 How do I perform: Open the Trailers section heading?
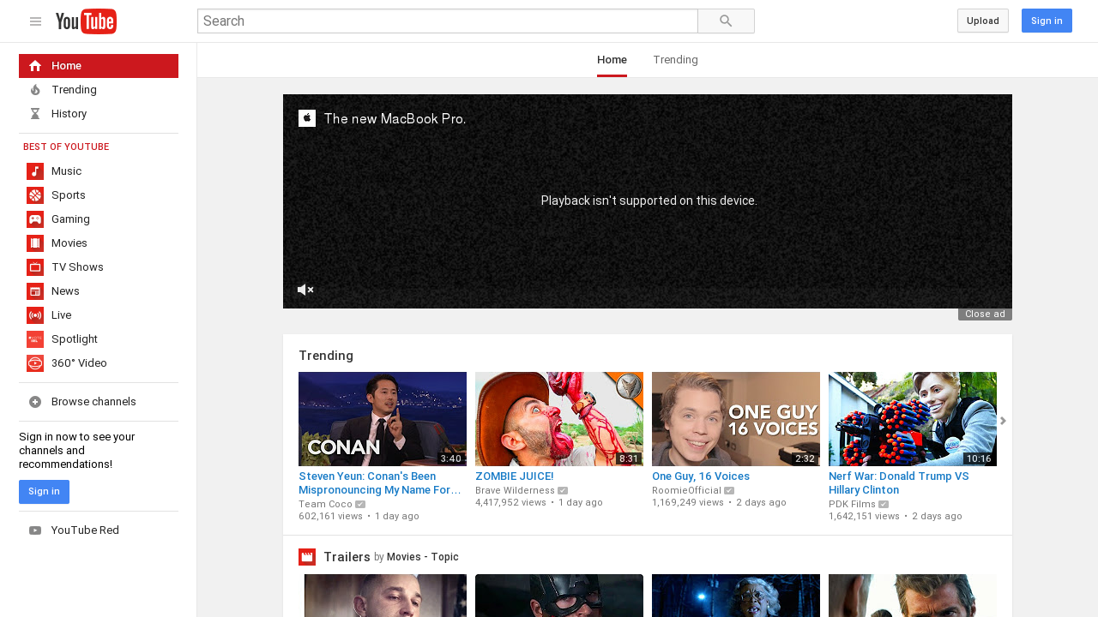(347, 557)
